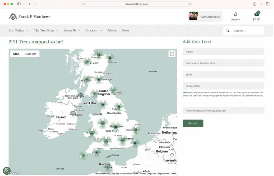
Task: Click the Safari share icon
Action: click(254, 4)
